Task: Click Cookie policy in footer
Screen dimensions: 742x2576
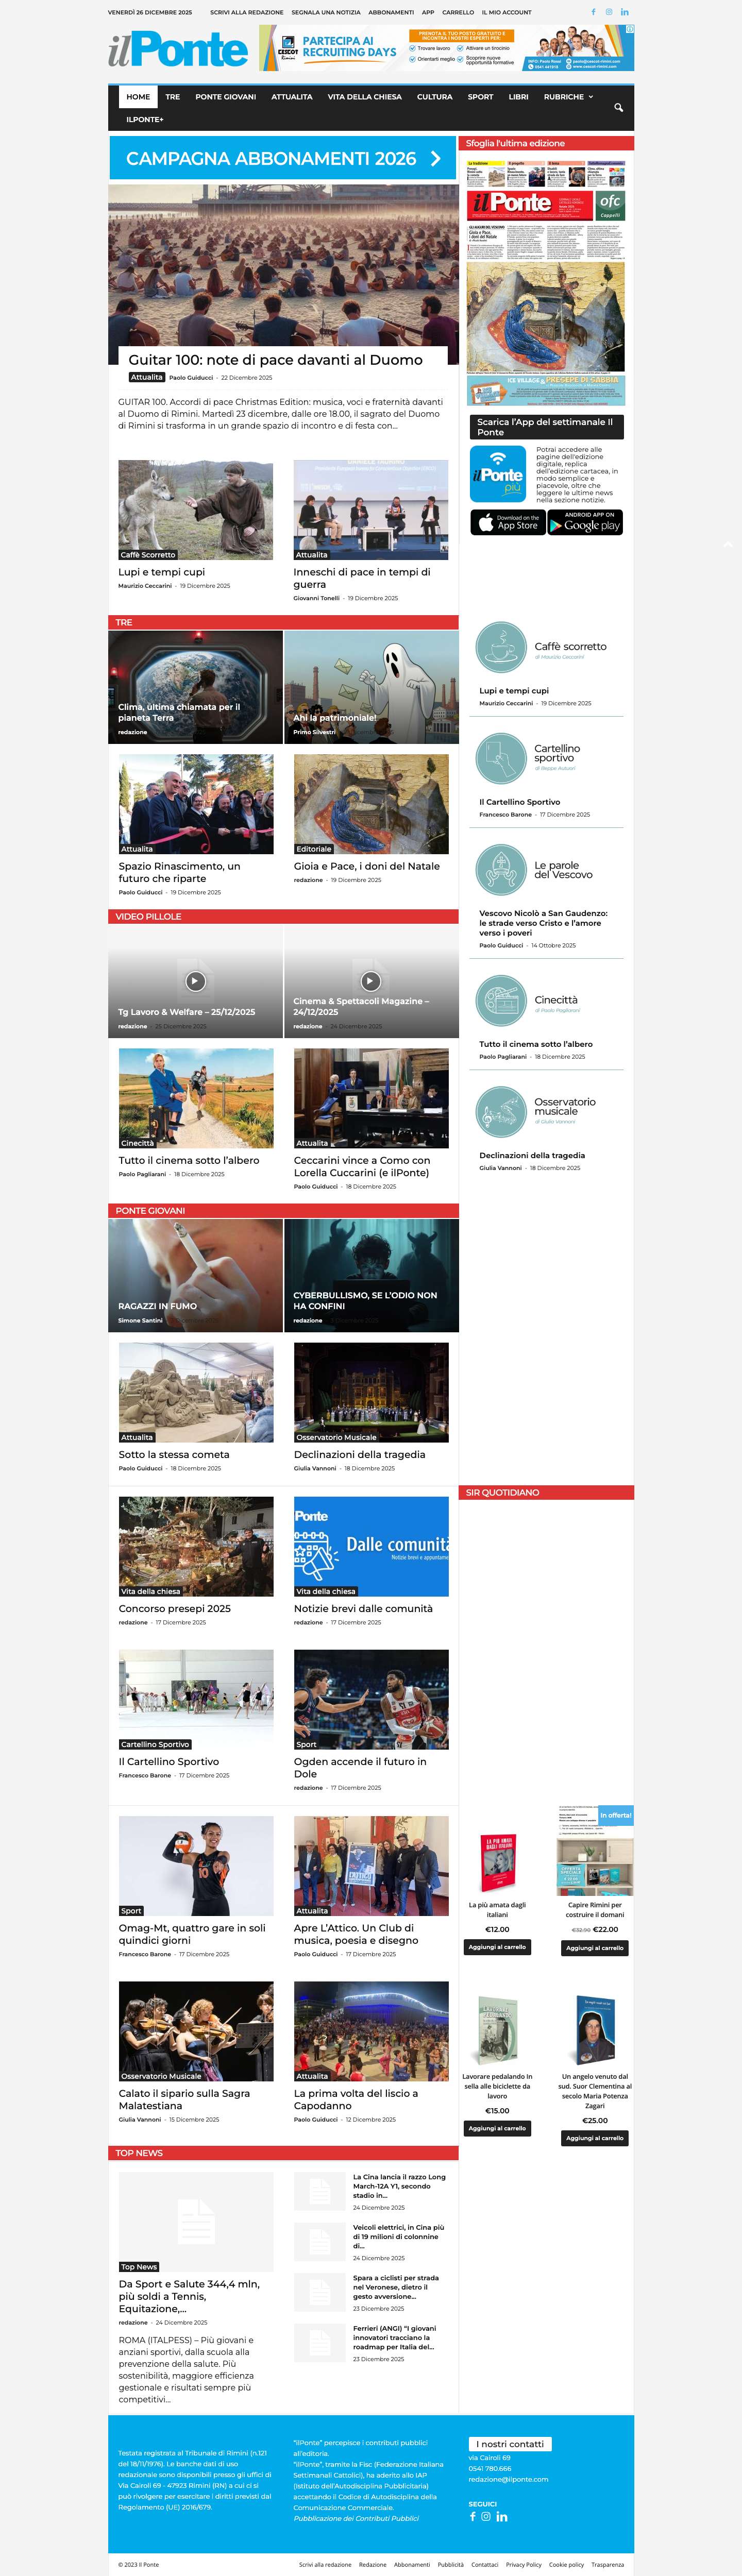Action: tap(566, 2564)
